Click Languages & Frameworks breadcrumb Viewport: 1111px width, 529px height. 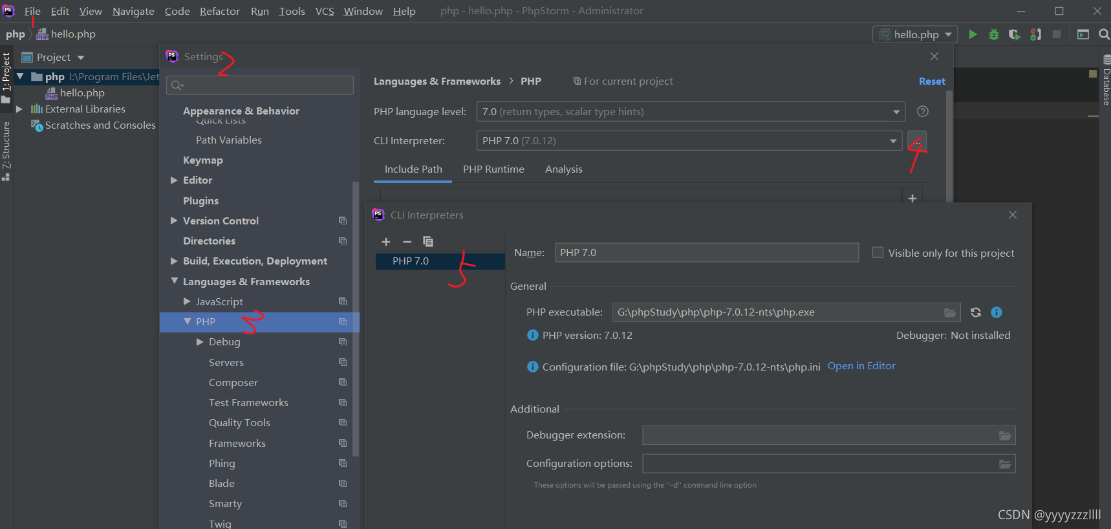(437, 81)
